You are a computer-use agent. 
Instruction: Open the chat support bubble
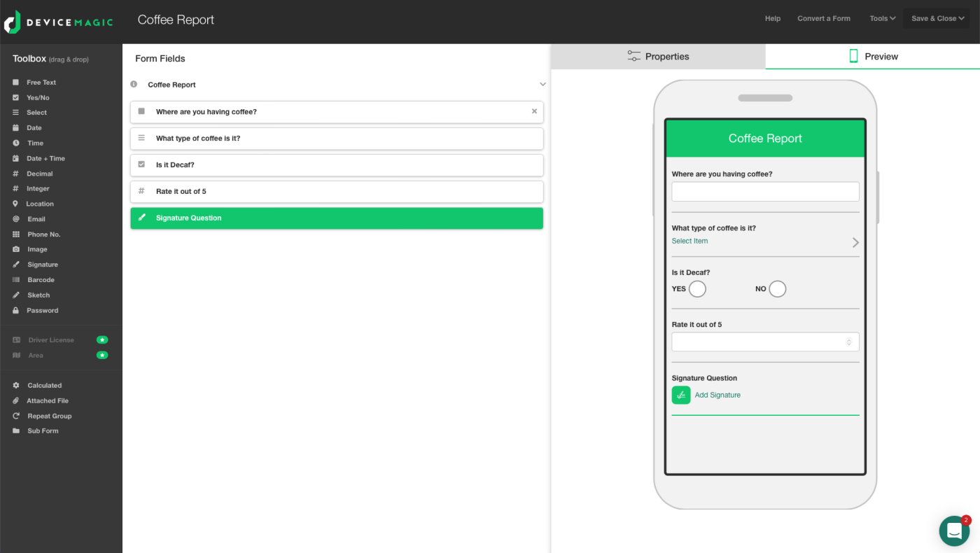coord(954,531)
